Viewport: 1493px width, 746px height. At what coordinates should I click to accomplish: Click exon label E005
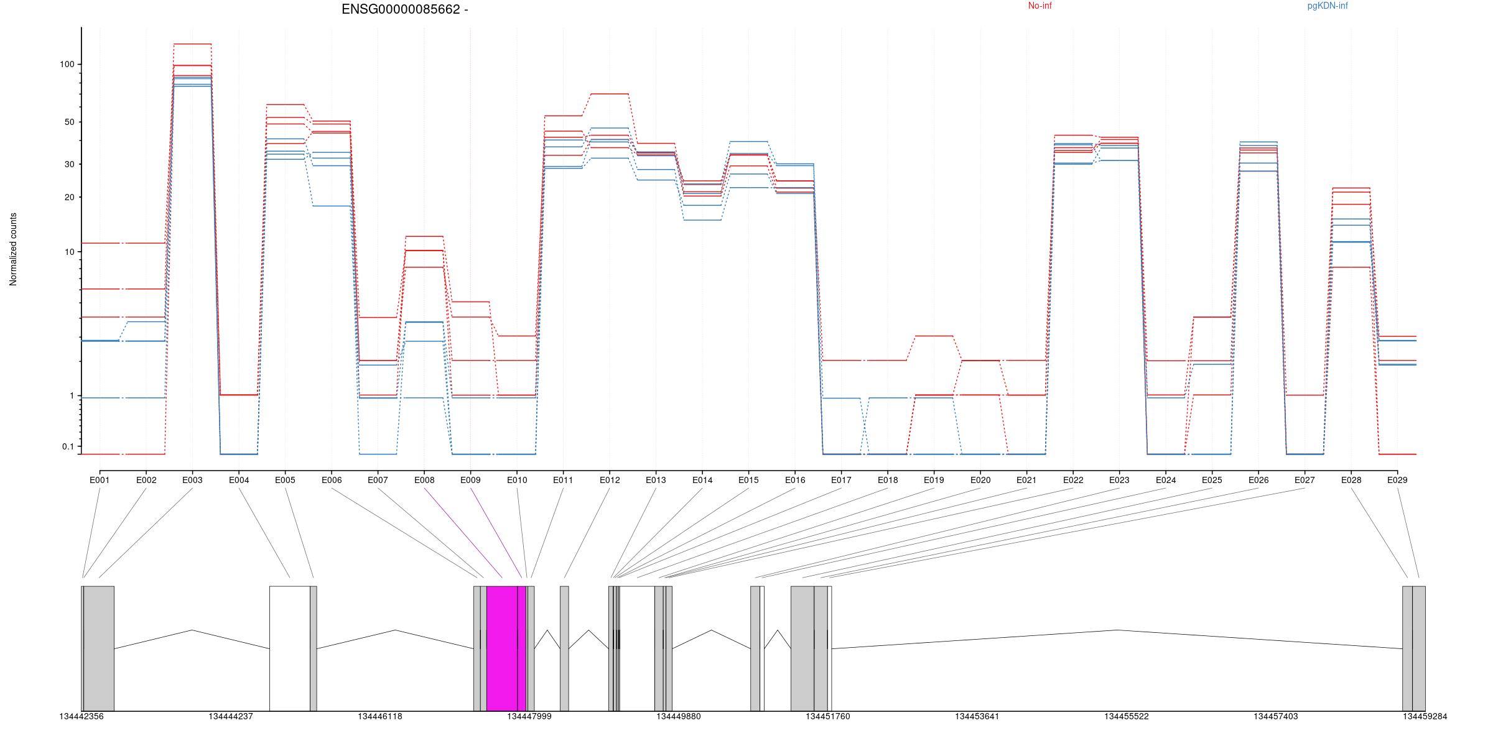click(285, 480)
